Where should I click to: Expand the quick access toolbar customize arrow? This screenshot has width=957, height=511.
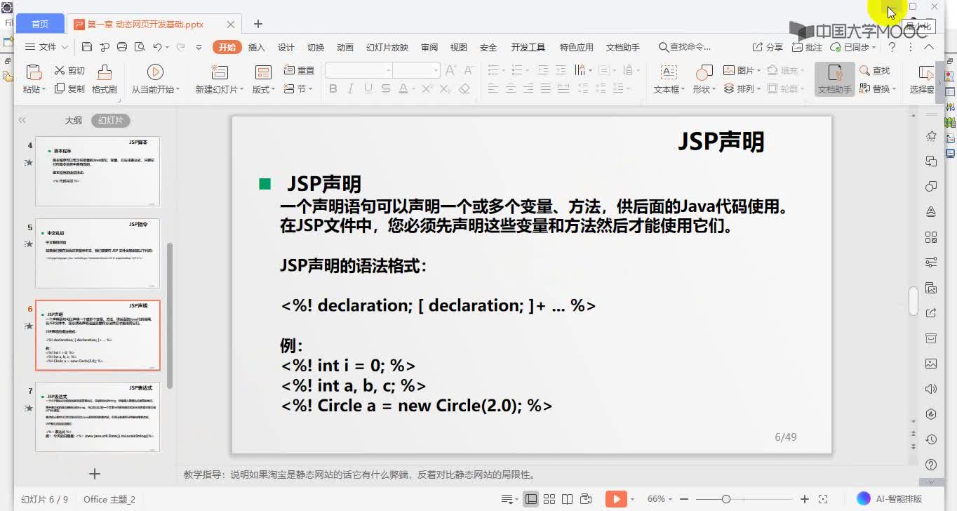[199, 47]
